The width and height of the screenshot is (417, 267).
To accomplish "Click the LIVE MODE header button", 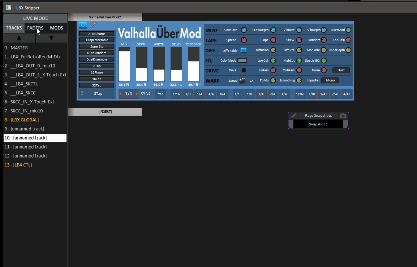I will click(x=35, y=18).
